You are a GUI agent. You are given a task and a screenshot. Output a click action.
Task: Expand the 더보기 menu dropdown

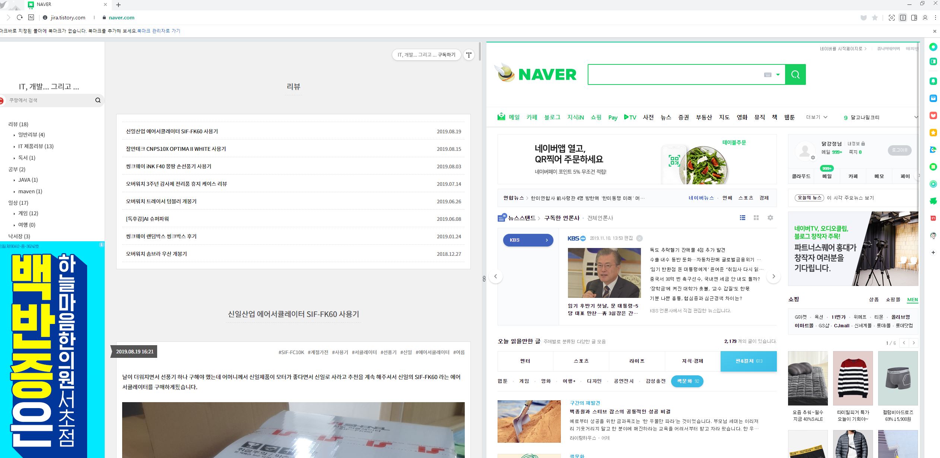click(816, 117)
